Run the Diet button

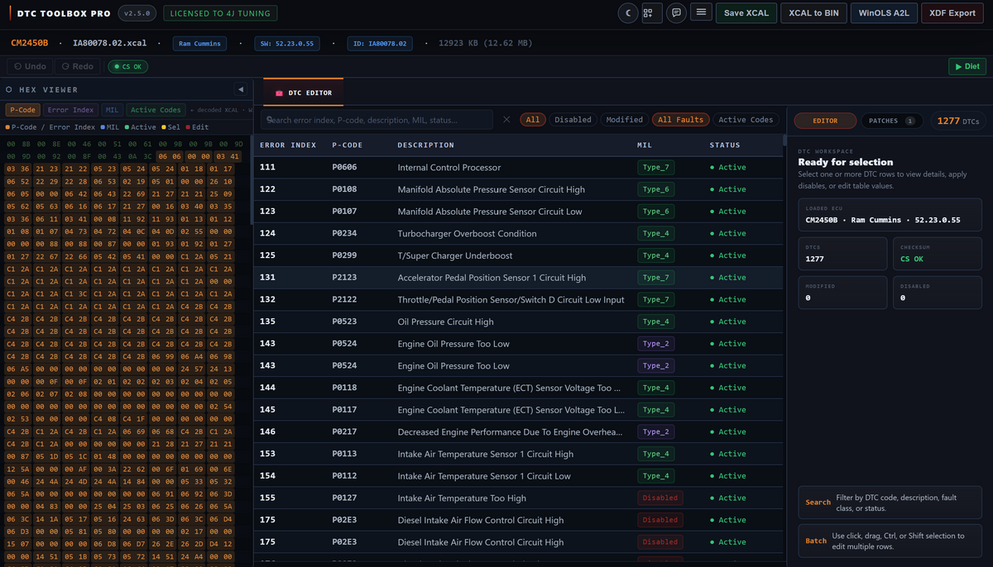click(x=967, y=66)
